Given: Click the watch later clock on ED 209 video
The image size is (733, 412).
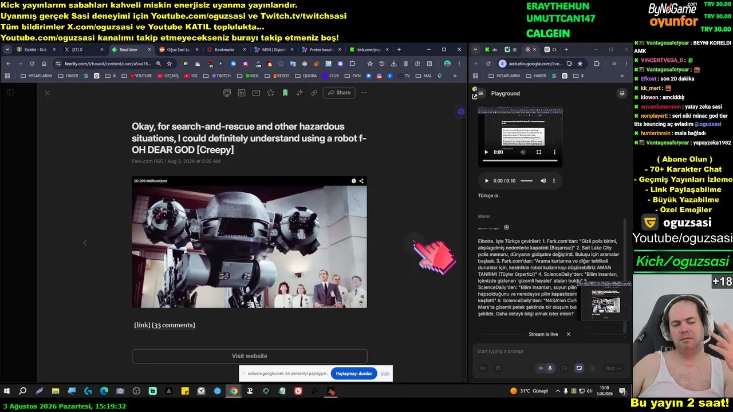Looking at the screenshot, I should pyautogui.click(x=354, y=181).
